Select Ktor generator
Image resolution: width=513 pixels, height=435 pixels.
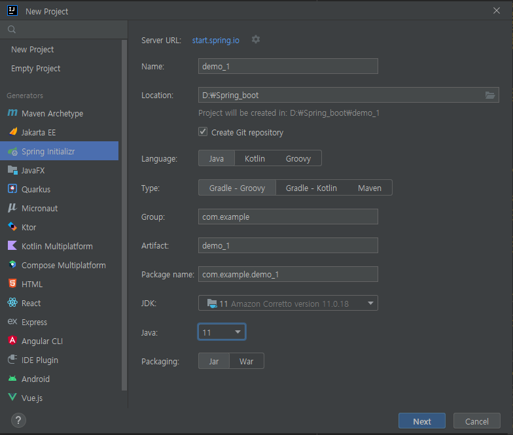tap(59, 228)
